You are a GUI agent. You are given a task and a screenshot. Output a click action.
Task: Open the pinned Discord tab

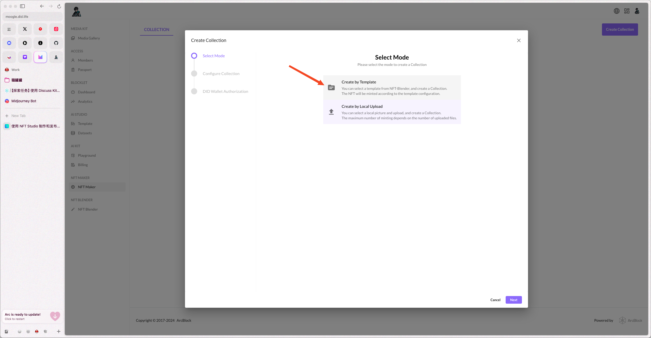click(x=9, y=43)
